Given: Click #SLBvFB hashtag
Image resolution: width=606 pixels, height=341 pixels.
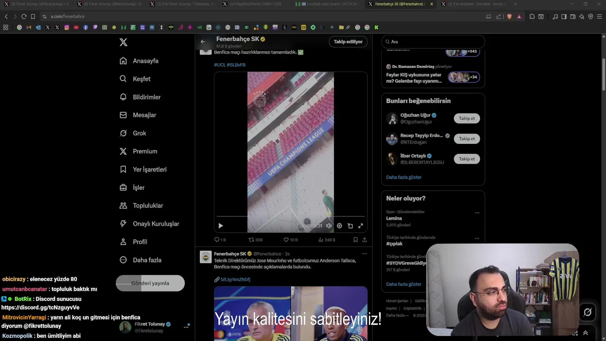Looking at the screenshot, I should pos(236,64).
